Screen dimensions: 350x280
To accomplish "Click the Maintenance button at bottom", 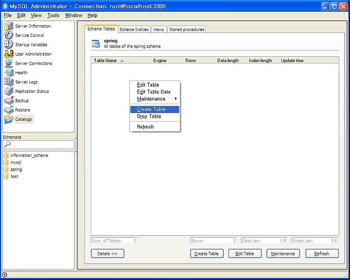I will click(x=283, y=253).
